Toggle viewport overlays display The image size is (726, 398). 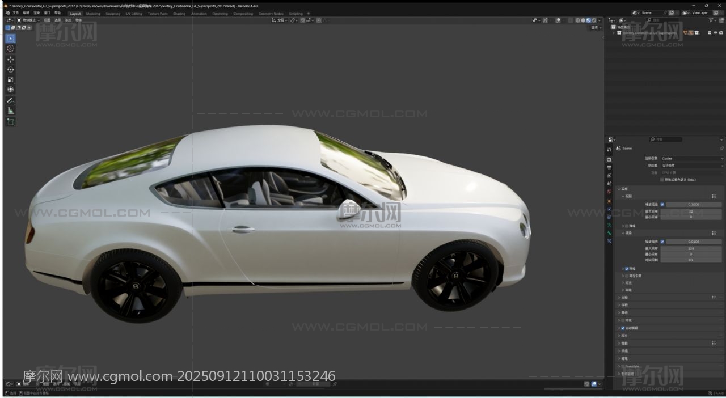click(x=558, y=20)
